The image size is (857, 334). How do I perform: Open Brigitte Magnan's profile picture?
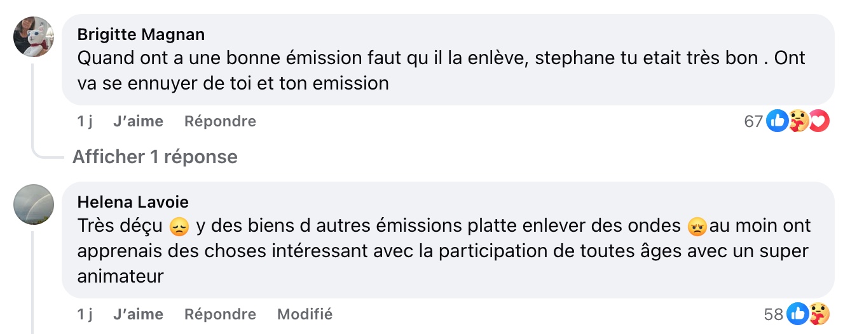point(34,37)
